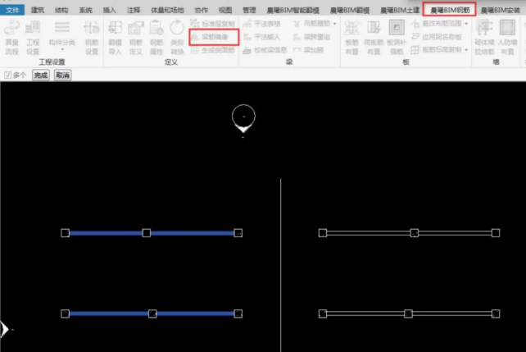This screenshot has height=352, width=526.
Task: Open the 查改布筋范围 dropdown
Action: click(464, 25)
